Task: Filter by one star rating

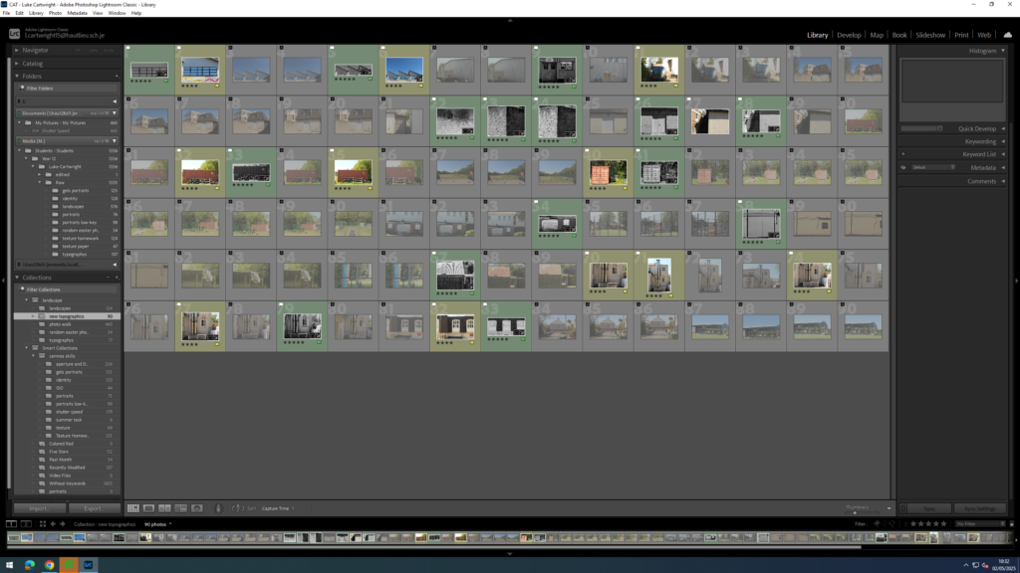Action: pyautogui.click(x=913, y=523)
